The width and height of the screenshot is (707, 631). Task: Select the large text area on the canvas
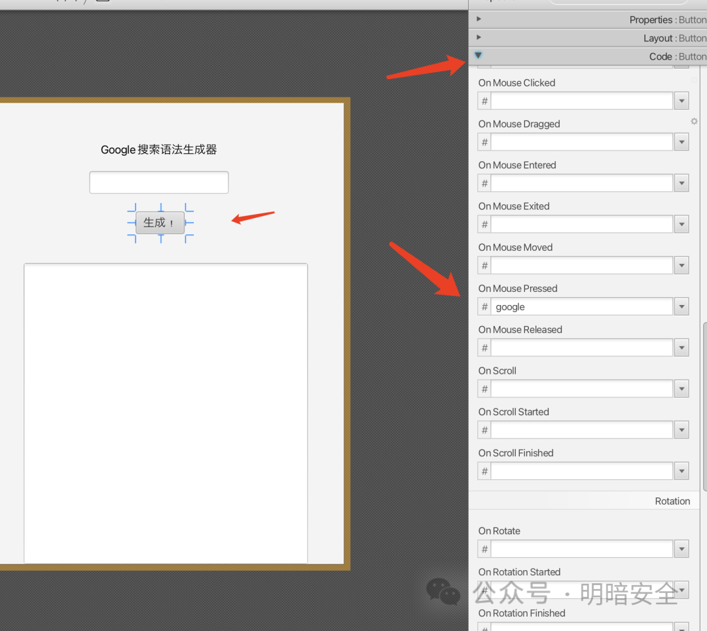pos(166,413)
